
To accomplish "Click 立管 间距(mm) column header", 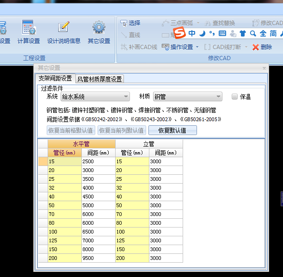I will (166, 153).
